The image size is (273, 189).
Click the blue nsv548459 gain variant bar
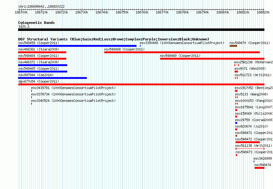(x=77, y=46)
